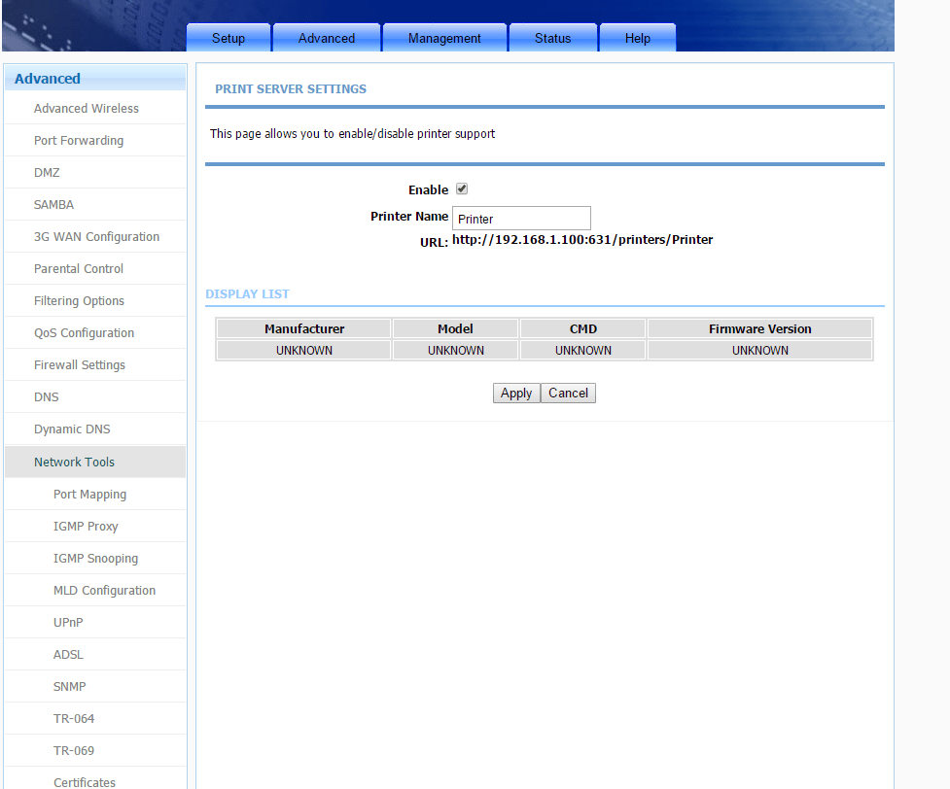Select Port Forwarding in sidebar
950x789 pixels.
[79, 141]
